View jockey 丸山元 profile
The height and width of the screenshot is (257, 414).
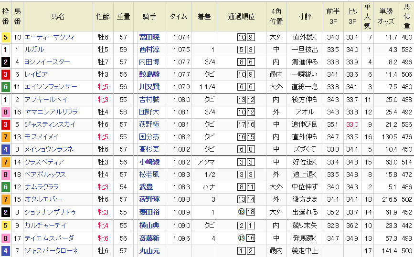[x=149, y=250]
